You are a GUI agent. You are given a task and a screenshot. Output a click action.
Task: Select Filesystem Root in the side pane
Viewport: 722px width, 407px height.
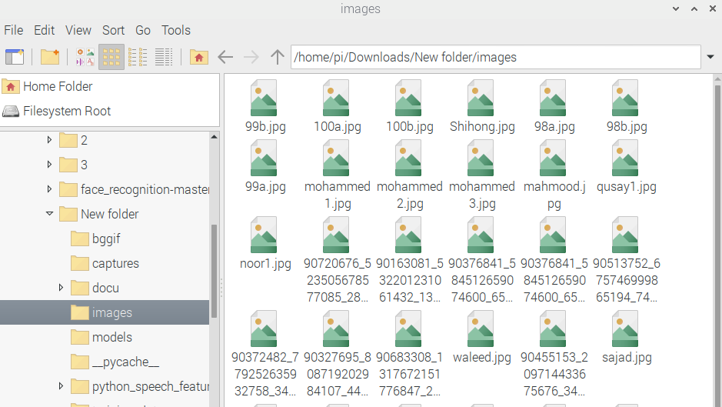[66, 111]
